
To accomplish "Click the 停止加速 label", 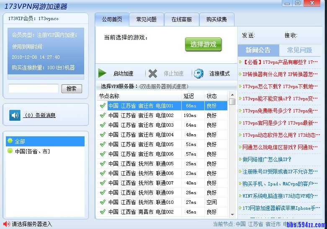I will point(174,73).
